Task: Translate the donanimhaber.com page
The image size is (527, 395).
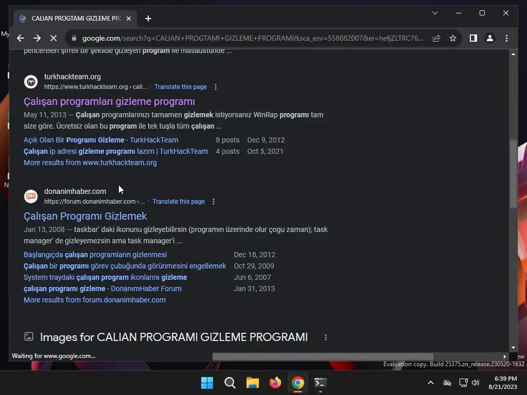Action: [179, 202]
